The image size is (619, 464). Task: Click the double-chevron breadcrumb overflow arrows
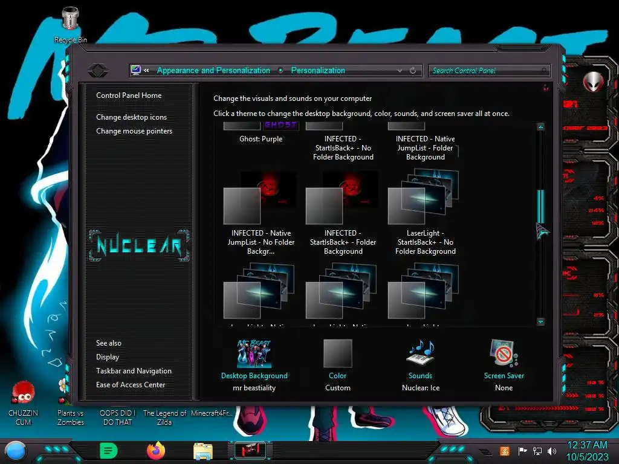(x=146, y=70)
